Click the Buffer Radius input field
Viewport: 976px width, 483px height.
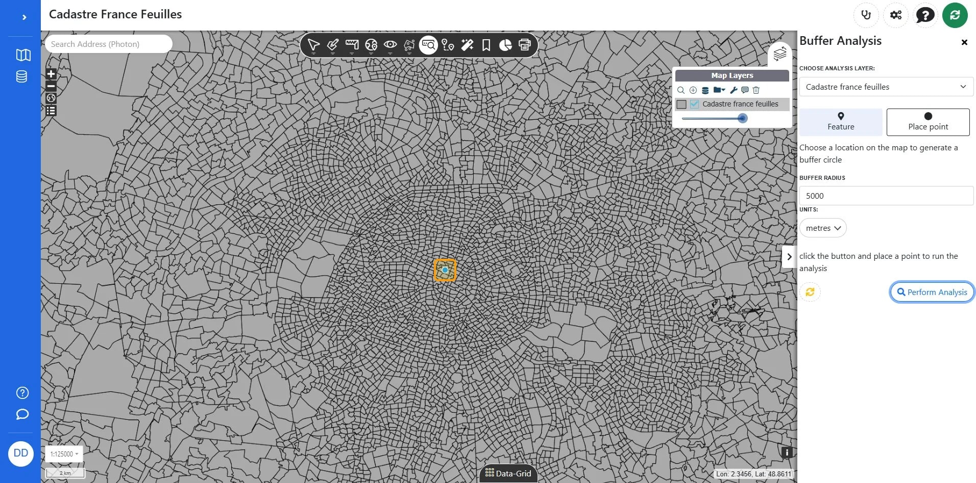coord(886,196)
